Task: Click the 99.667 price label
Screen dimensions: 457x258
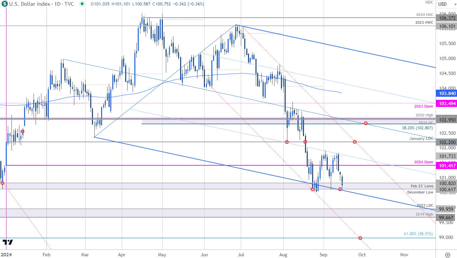Action: coord(446,218)
